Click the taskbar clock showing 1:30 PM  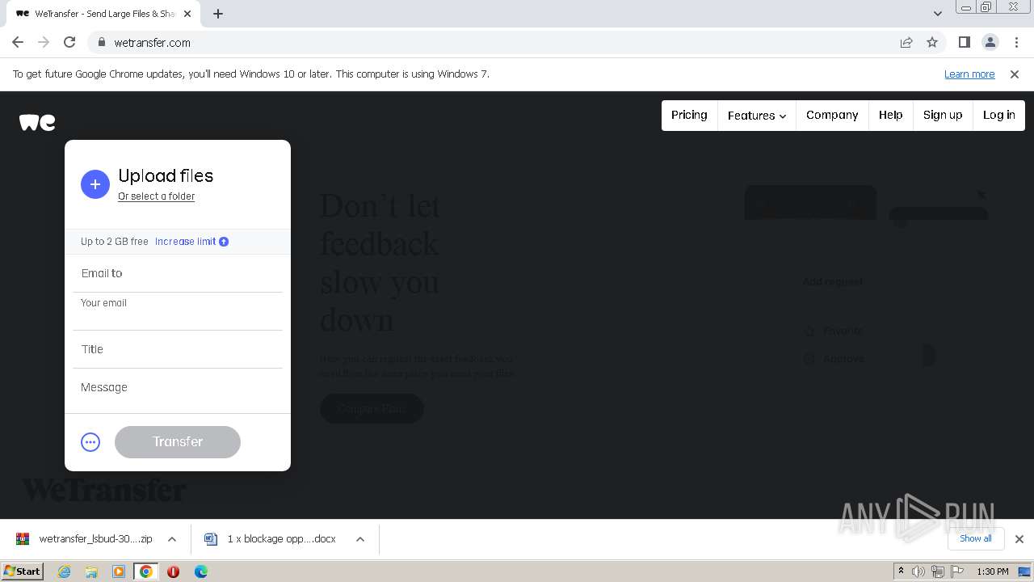point(993,571)
